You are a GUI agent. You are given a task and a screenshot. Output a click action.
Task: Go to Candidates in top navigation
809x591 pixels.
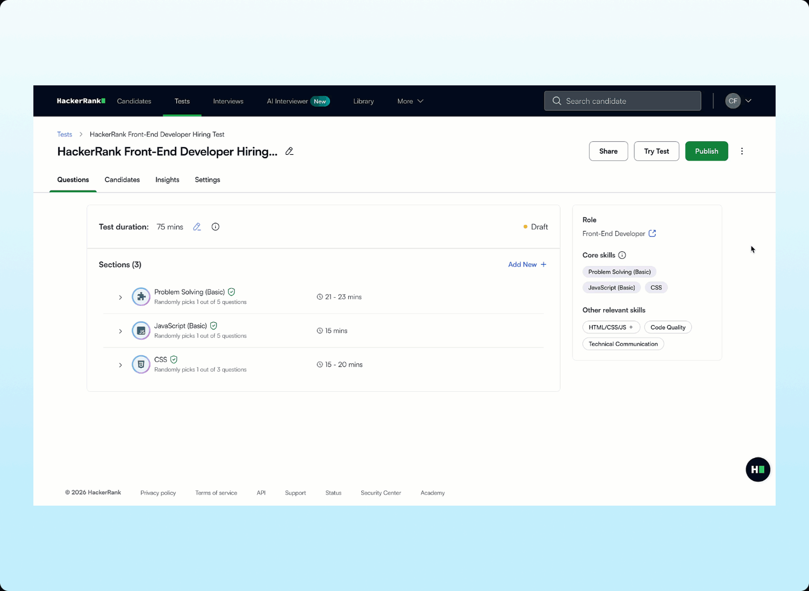pyautogui.click(x=134, y=101)
